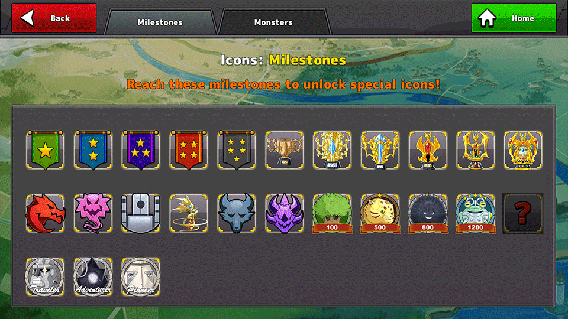
Task: Select the blue horned wolf icon
Action: [x=237, y=213]
